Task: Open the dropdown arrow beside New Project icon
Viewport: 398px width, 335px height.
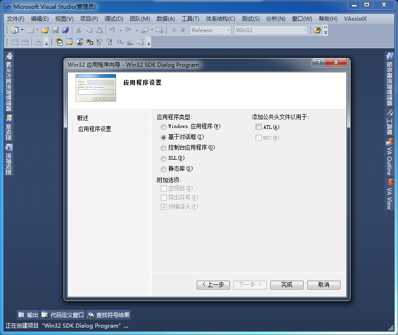Action: click(22, 30)
